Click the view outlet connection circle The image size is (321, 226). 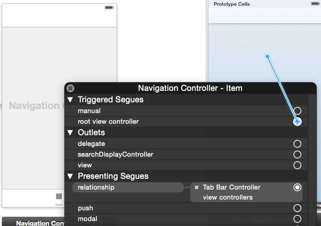tap(297, 165)
